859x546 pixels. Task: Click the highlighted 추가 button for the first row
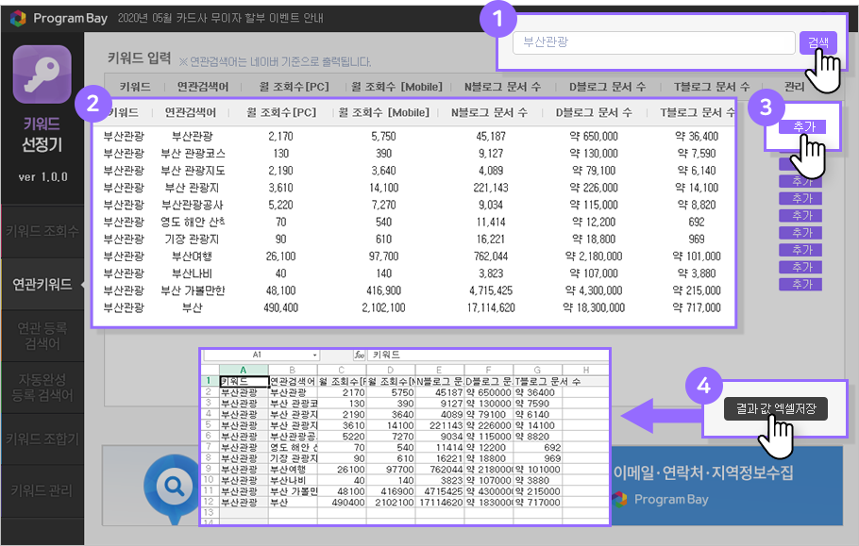[800, 126]
